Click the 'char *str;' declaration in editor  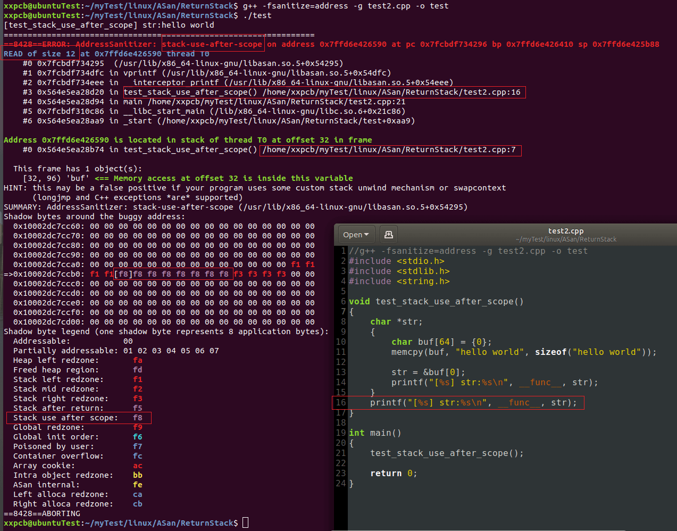[x=397, y=321]
